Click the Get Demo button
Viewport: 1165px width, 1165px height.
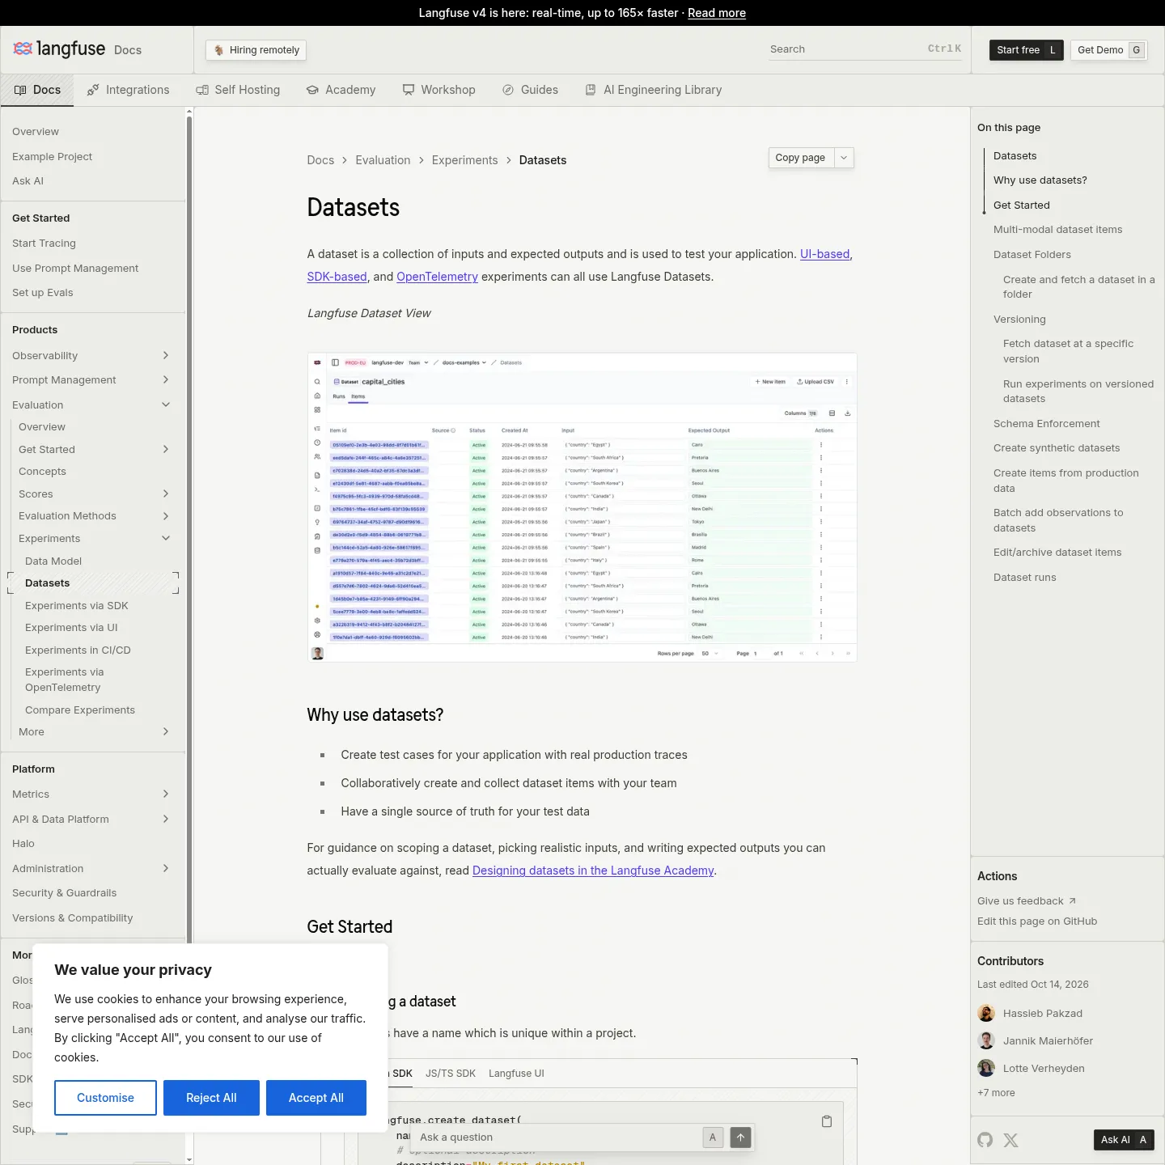pyautogui.click(x=1109, y=50)
